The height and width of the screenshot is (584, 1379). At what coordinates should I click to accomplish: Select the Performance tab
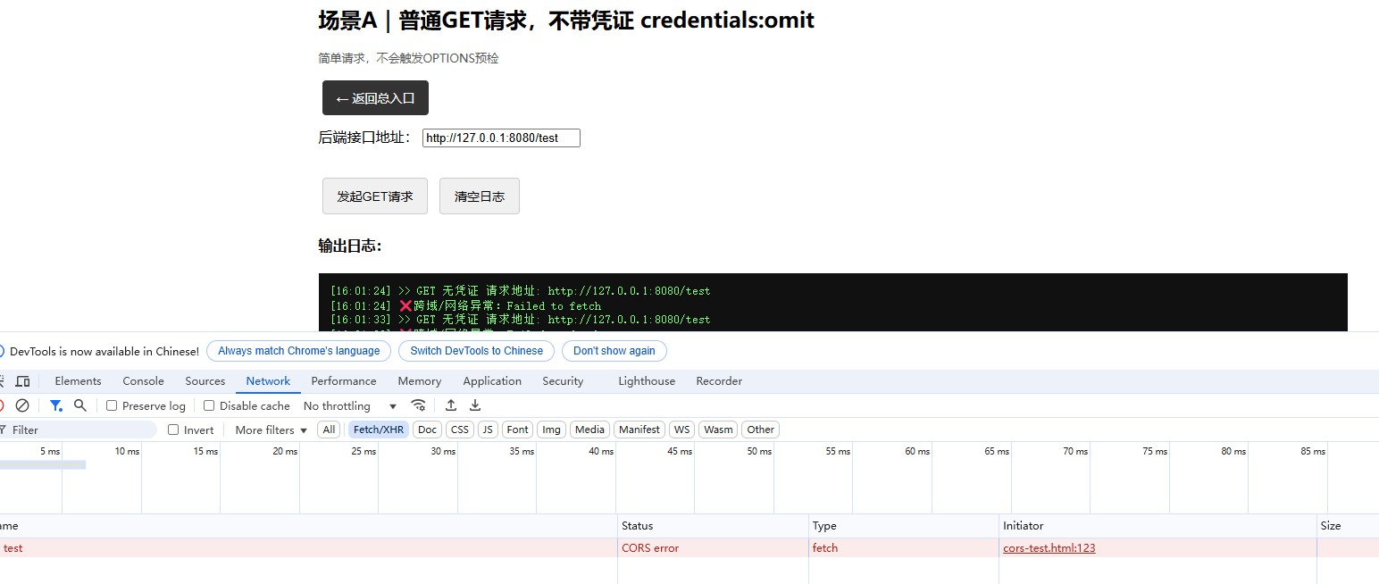tap(344, 381)
